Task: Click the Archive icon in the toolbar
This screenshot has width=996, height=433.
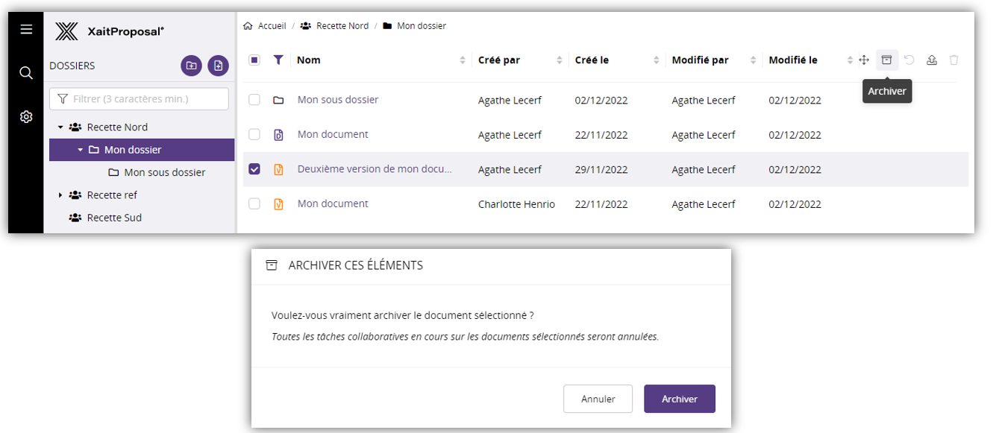Action: 886,60
